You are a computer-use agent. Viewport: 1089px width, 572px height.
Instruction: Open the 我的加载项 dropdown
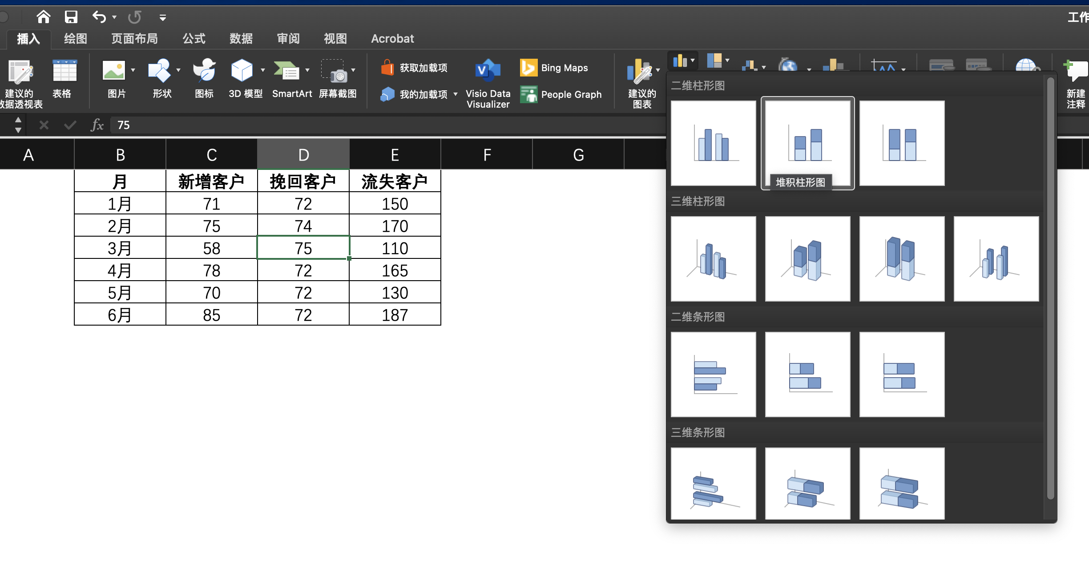click(x=455, y=94)
